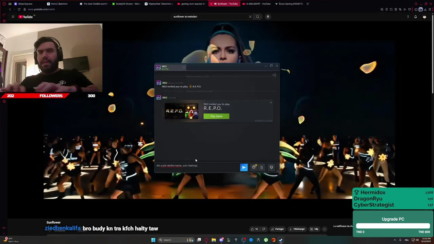This screenshot has width=434, height=244.
Task: Click the Clip button under video
Action: coord(314,229)
